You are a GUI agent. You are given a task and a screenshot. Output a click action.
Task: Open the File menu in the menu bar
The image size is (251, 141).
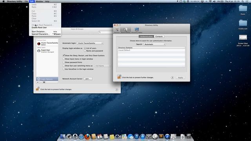coord(26,1)
